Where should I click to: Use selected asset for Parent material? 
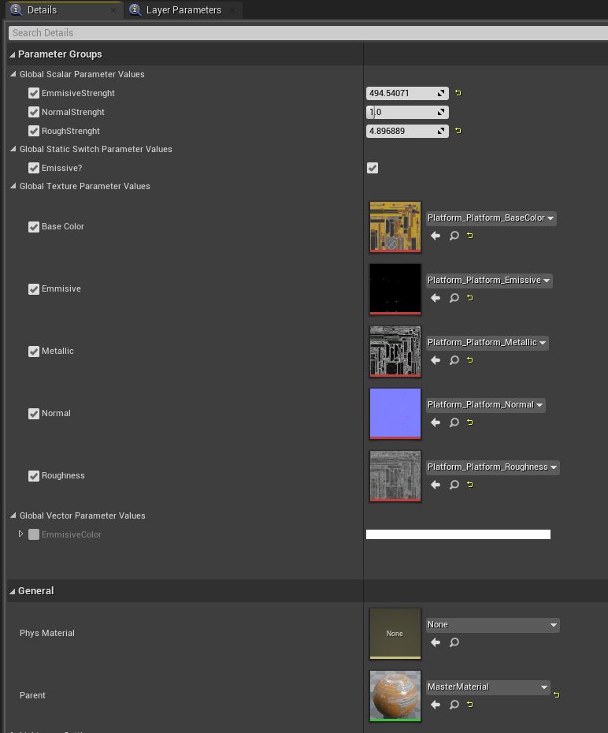(x=436, y=705)
